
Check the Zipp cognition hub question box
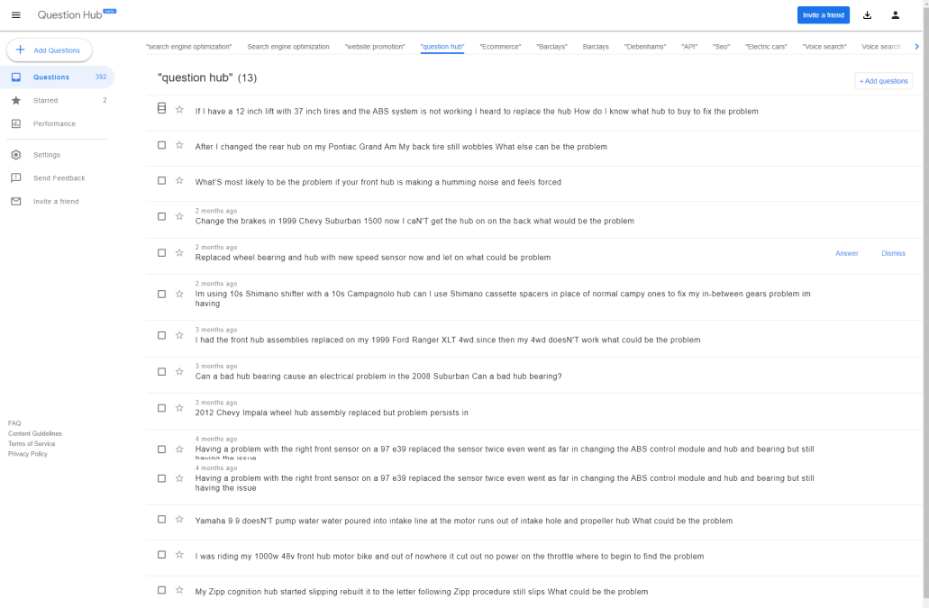click(162, 590)
